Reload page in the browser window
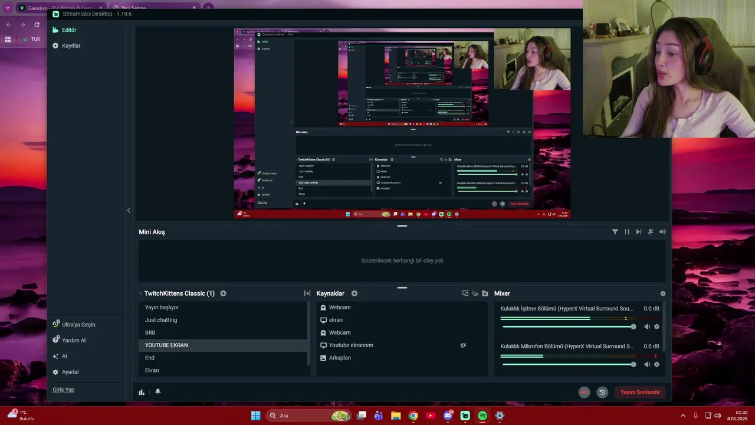The image size is (755, 425). tap(37, 25)
